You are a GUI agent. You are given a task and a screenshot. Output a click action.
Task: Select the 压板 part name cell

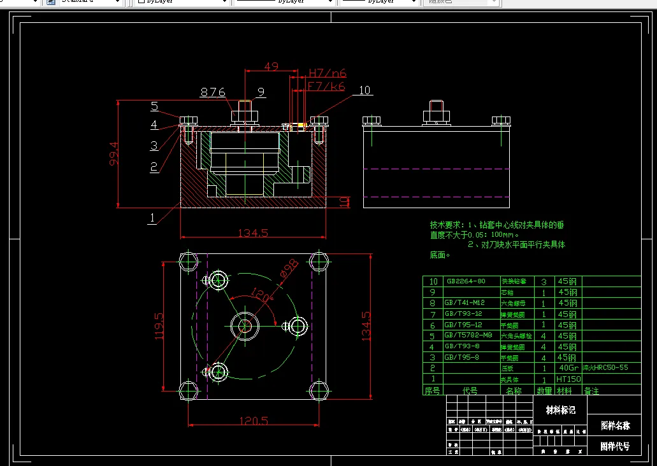click(x=507, y=369)
